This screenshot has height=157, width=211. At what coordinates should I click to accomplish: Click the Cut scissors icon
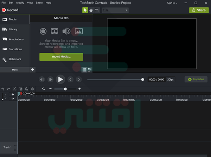(15, 89)
